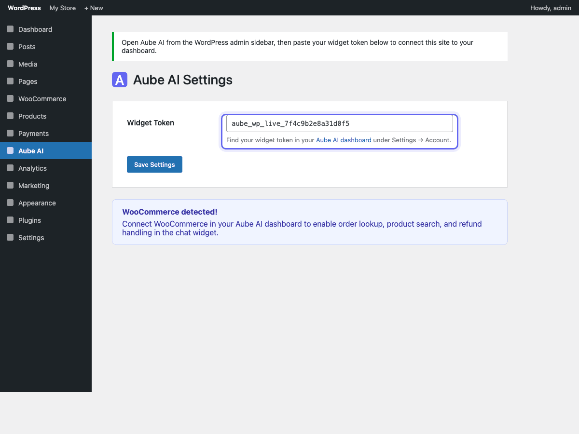
Task: Open Dashboard from the sidebar menu
Action: click(x=46, y=29)
